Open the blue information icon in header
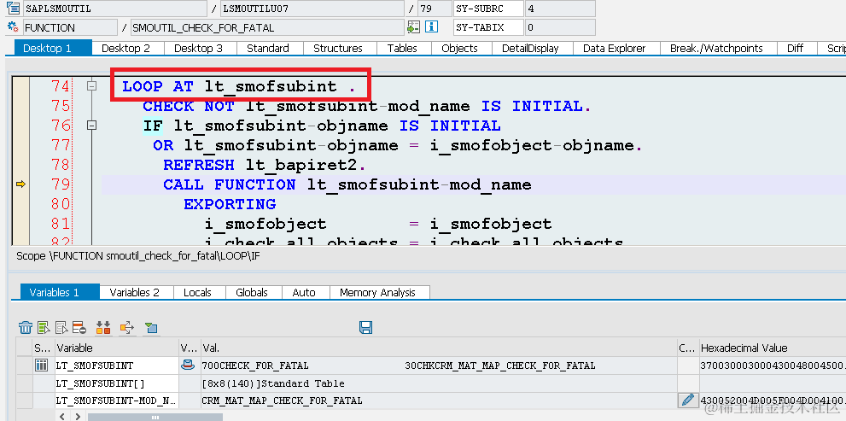Viewport: 846px width, 421px height. (430, 27)
